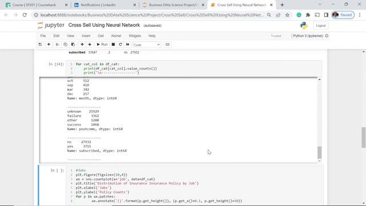Click the Logout button

point(320,26)
